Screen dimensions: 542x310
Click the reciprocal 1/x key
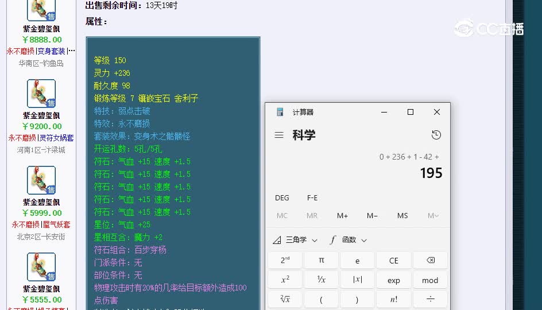pos(321,280)
